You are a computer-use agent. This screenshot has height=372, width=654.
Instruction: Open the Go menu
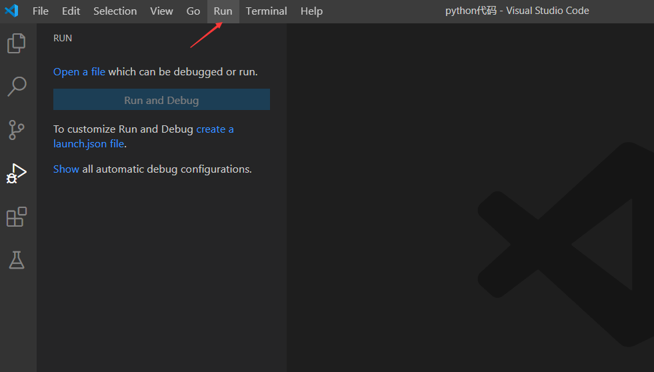(x=193, y=11)
